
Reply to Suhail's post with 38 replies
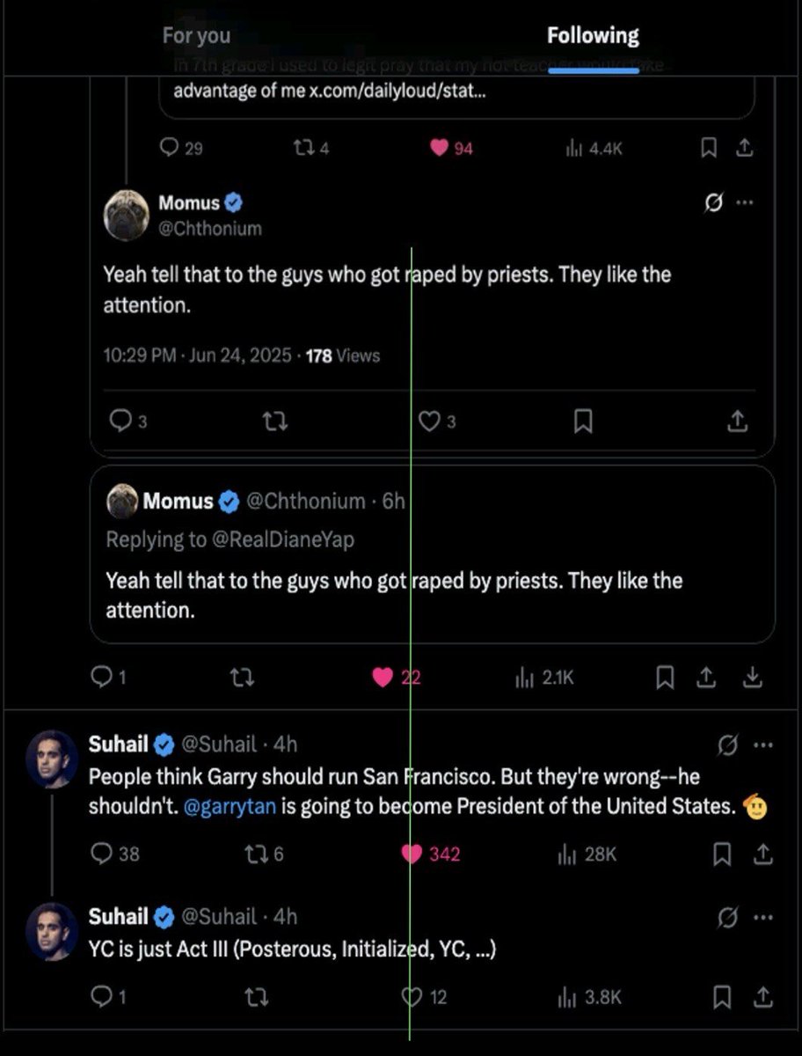[103, 854]
